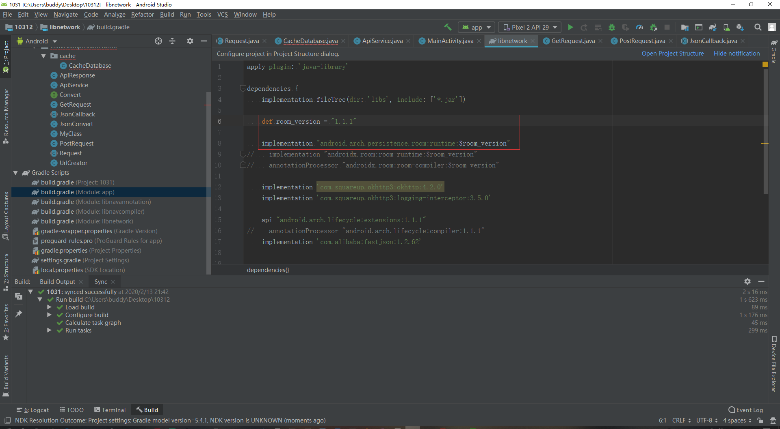Collapse the Run build node

pos(40,299)
